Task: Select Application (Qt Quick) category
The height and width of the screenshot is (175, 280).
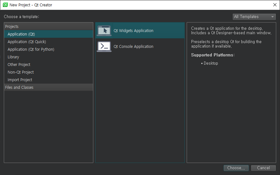Action: tap(48, 42)
